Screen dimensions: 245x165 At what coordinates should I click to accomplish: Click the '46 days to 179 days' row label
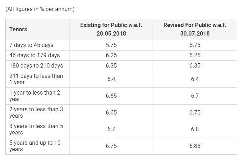click(x=35, y=55)
